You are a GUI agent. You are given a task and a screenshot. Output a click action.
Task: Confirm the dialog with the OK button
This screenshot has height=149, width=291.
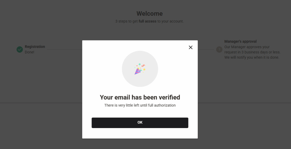click(140, 123)
